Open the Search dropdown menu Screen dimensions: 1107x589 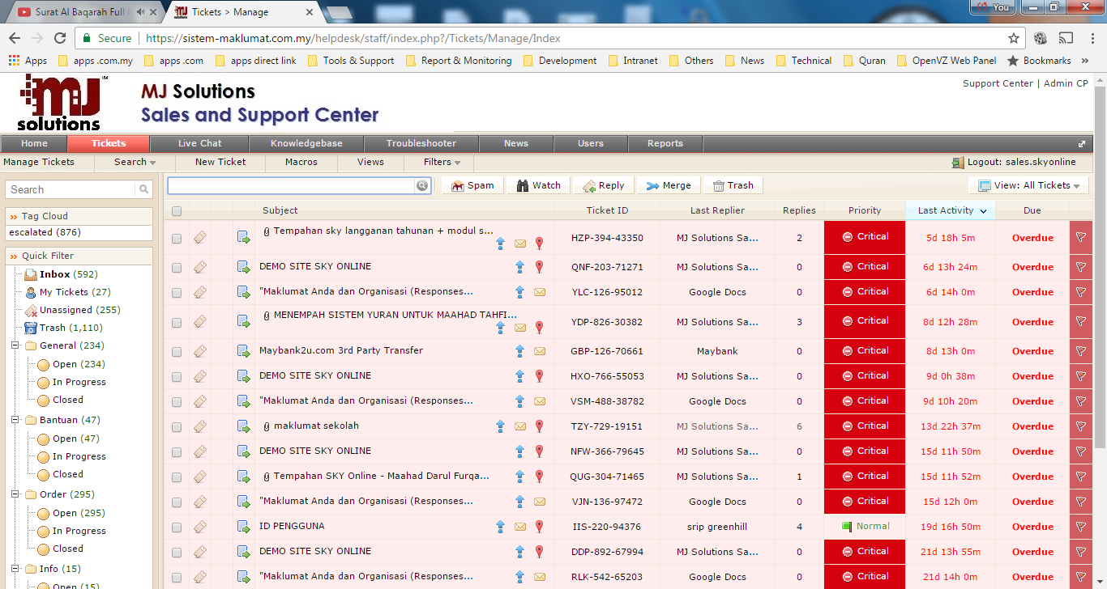[135, 162]
